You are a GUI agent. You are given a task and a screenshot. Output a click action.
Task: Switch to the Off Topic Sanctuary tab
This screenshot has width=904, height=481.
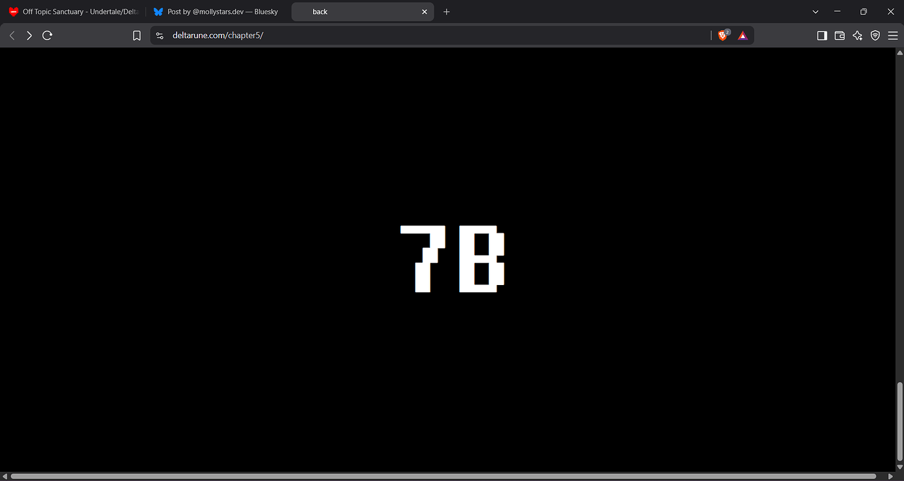(73, 12)
